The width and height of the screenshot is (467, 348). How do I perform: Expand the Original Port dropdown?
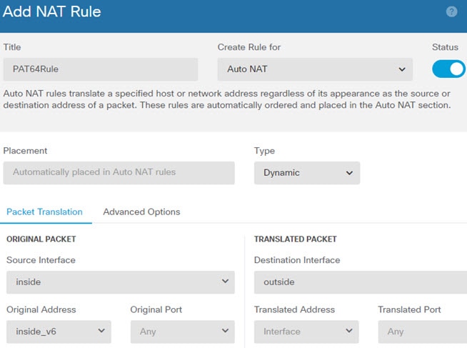point(182,332)
